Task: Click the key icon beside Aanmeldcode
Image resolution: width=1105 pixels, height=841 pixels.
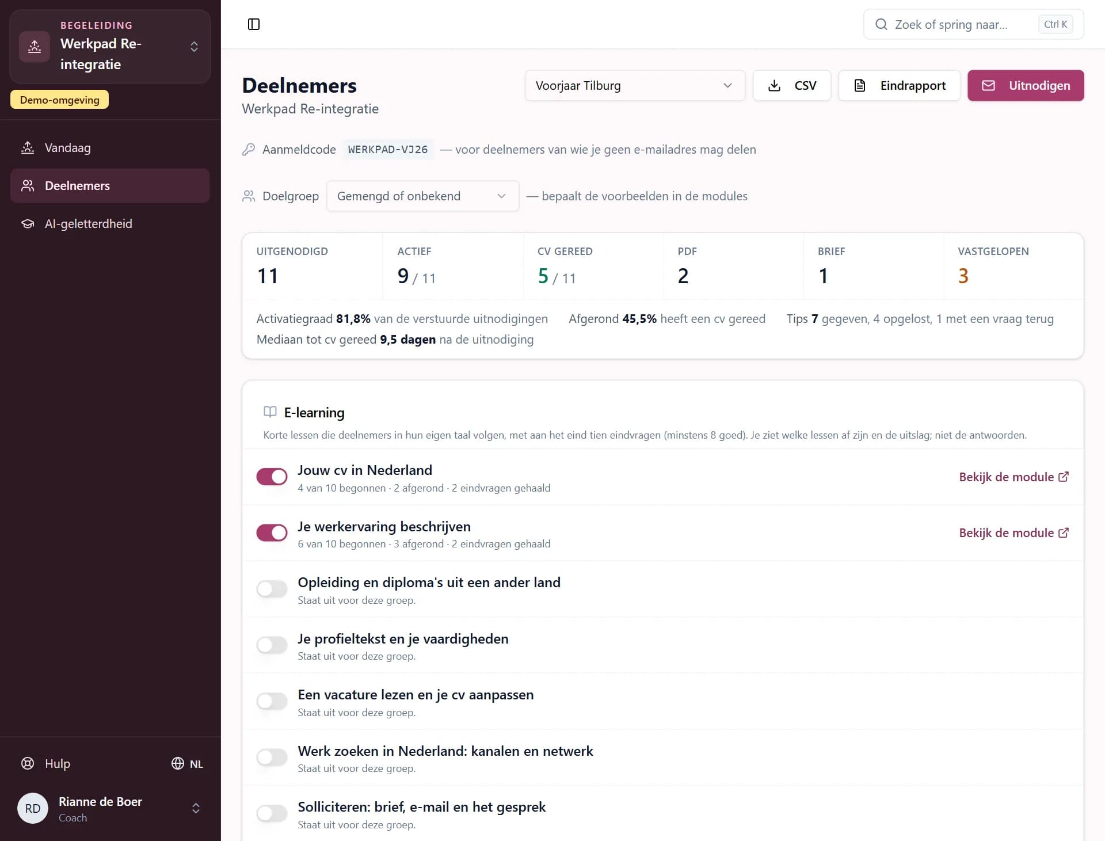Action: coord(249,150)
